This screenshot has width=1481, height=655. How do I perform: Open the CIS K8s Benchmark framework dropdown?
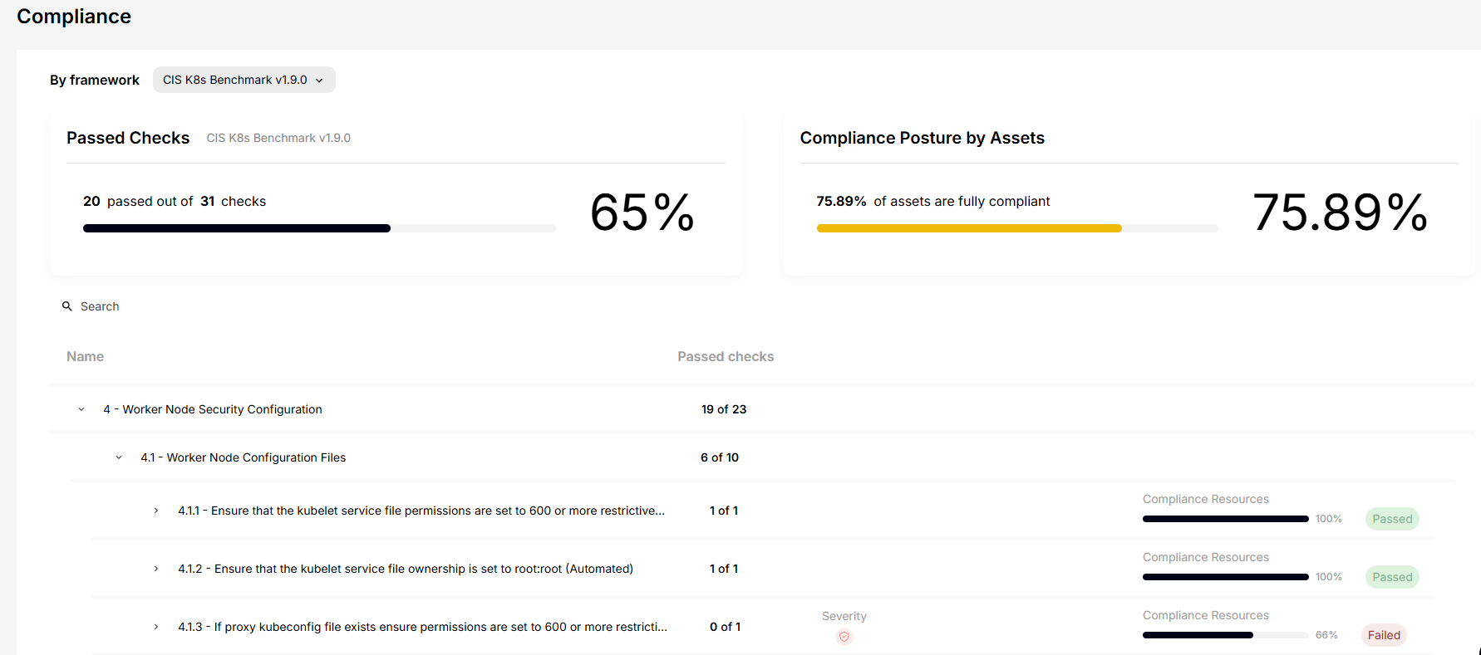click(244, 80)
